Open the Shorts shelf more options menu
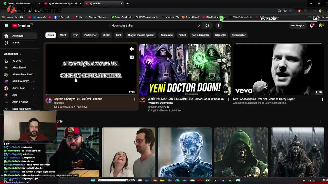Image resolution: width=328 pixels, height=184 pixels. coord(321,121)
